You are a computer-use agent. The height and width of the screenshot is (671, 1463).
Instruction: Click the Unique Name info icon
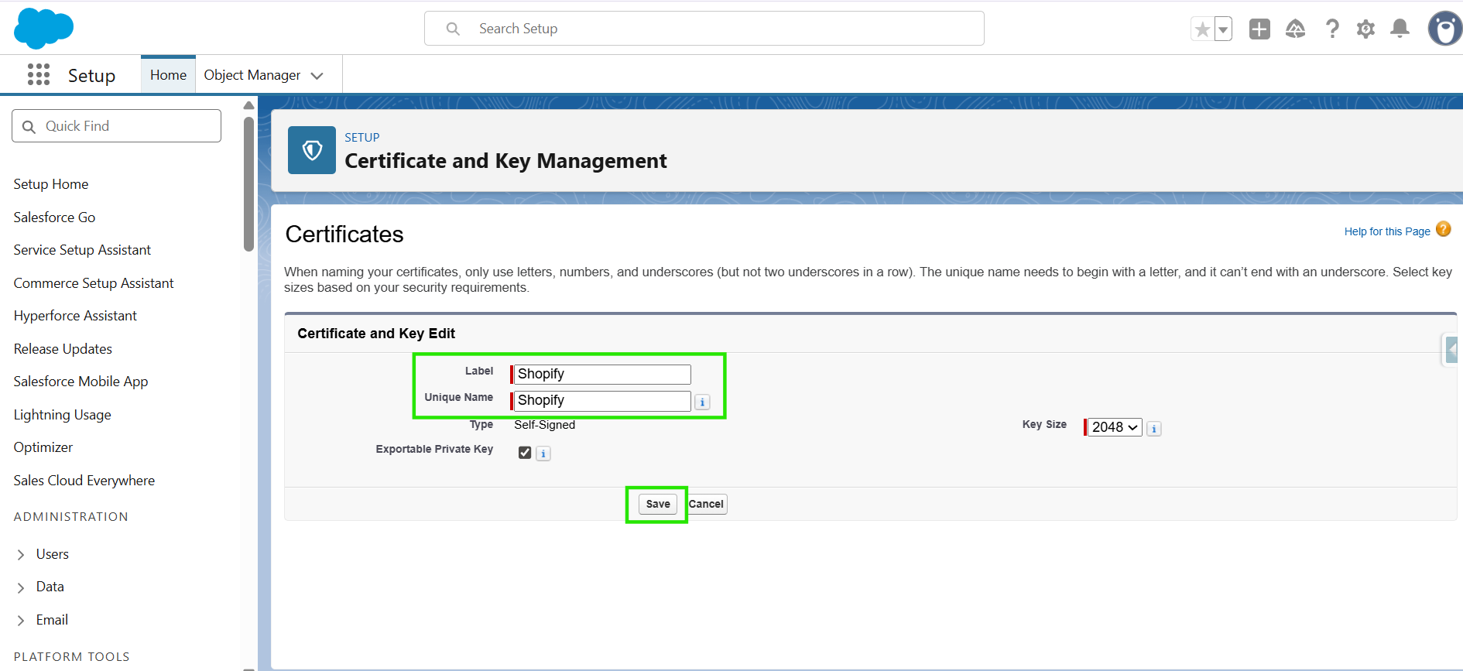702,402
